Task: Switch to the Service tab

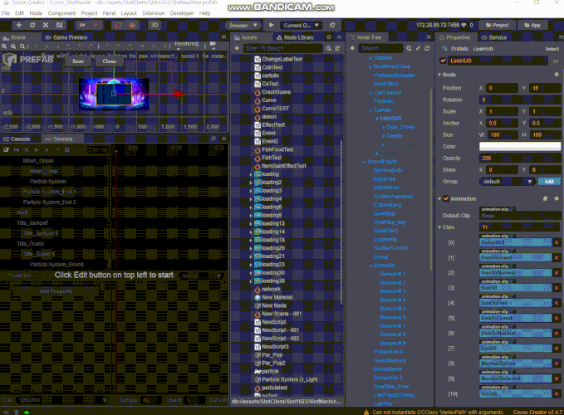Action: click(494, 37)
